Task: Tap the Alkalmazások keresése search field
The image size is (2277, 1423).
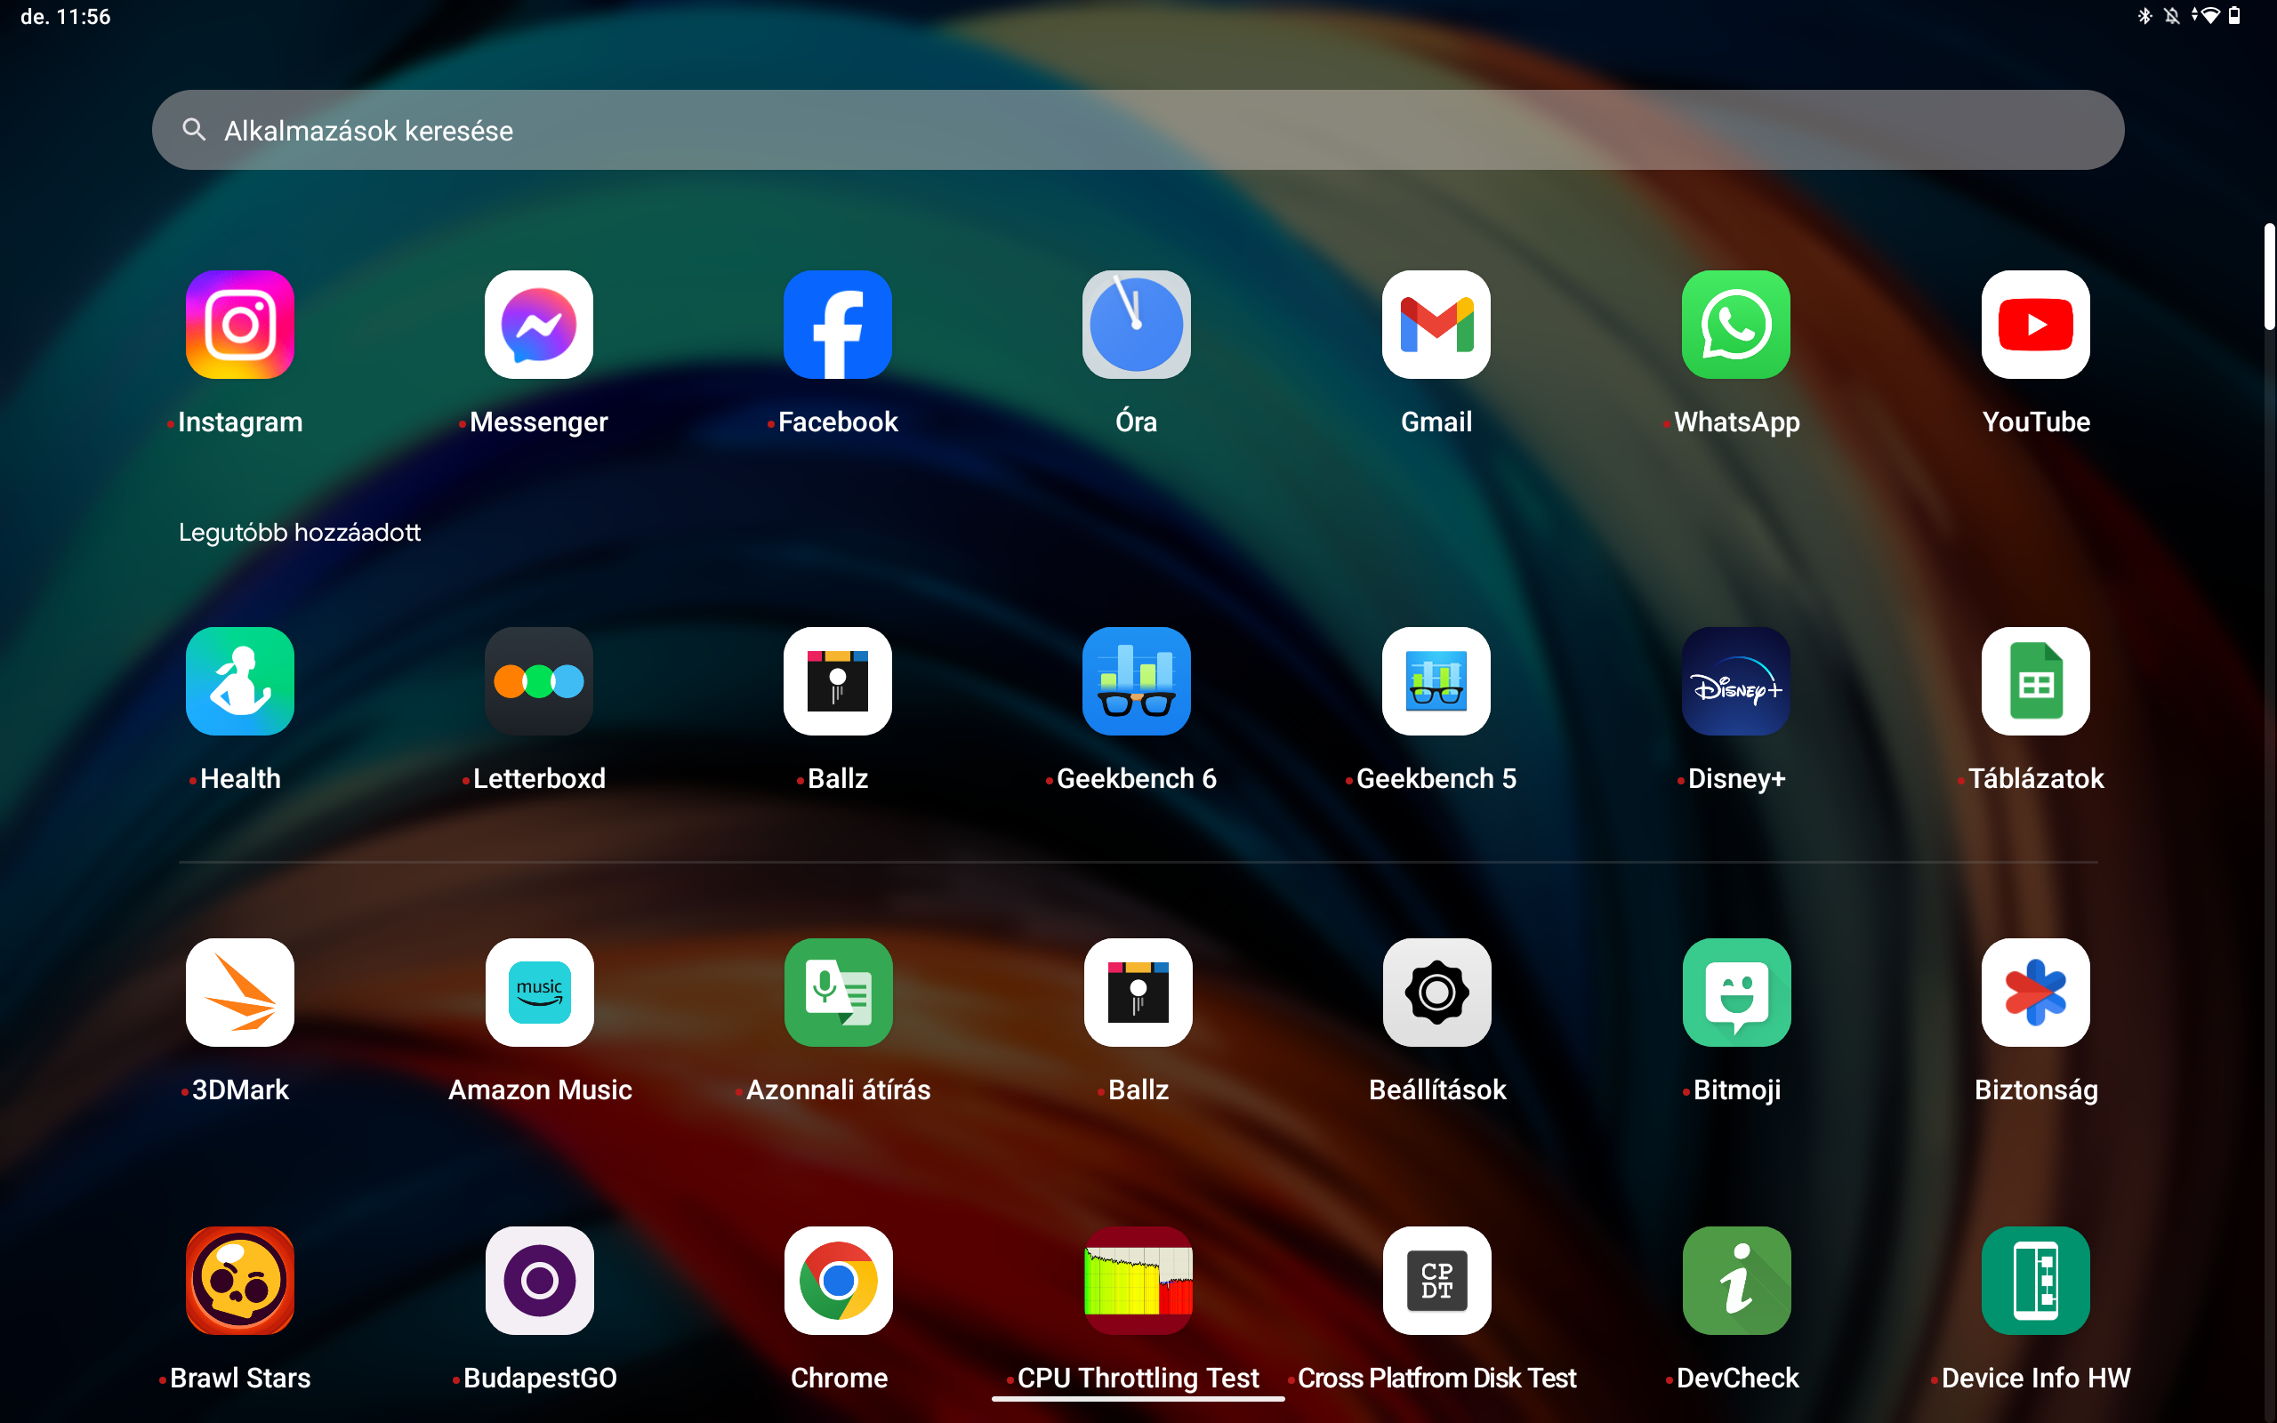Action: pos(1138,130)
